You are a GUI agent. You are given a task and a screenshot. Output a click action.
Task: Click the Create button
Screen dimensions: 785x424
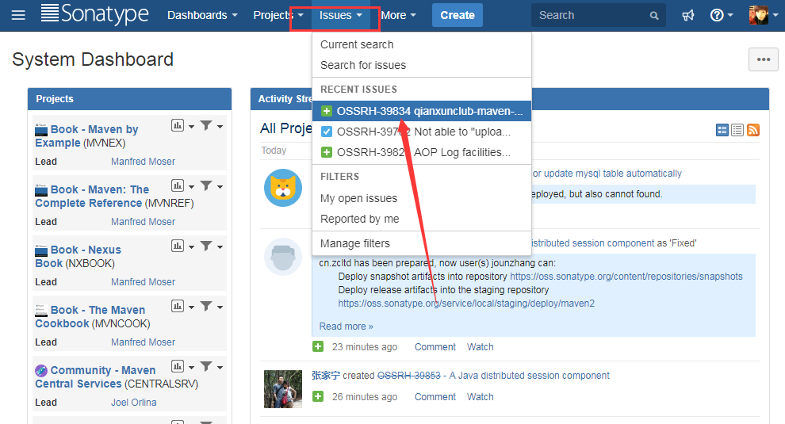click(458, 15)
